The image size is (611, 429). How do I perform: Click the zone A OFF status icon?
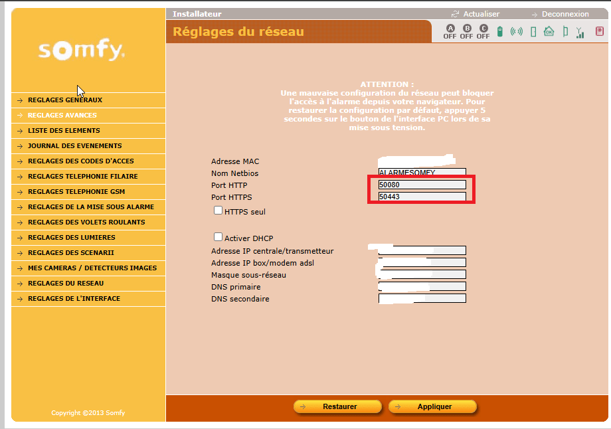[450, 32]
